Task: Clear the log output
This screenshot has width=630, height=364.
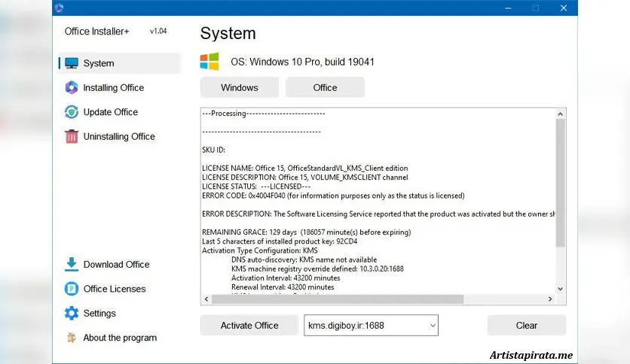Action: [526, 325]
